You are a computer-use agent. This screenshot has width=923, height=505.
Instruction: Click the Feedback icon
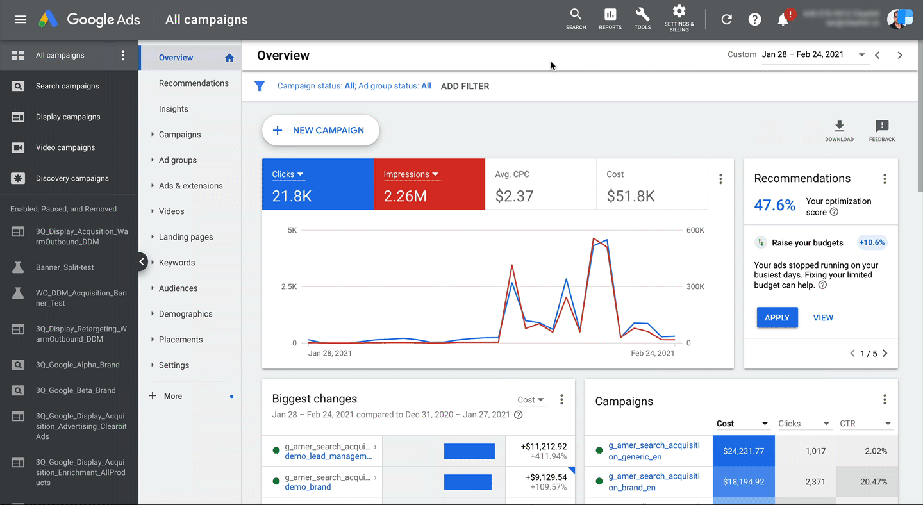(x=882, y=130)
